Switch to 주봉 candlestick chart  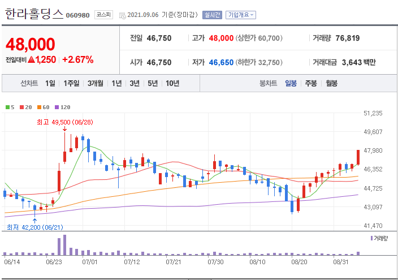311,83
